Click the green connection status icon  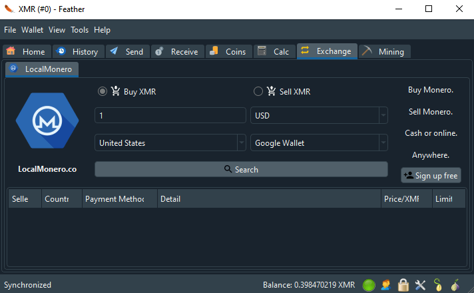369,285
